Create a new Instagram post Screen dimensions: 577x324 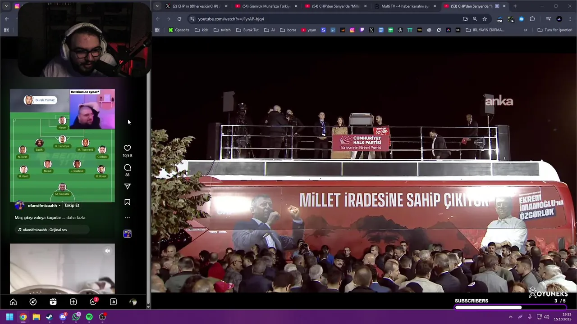click(73, 302)
